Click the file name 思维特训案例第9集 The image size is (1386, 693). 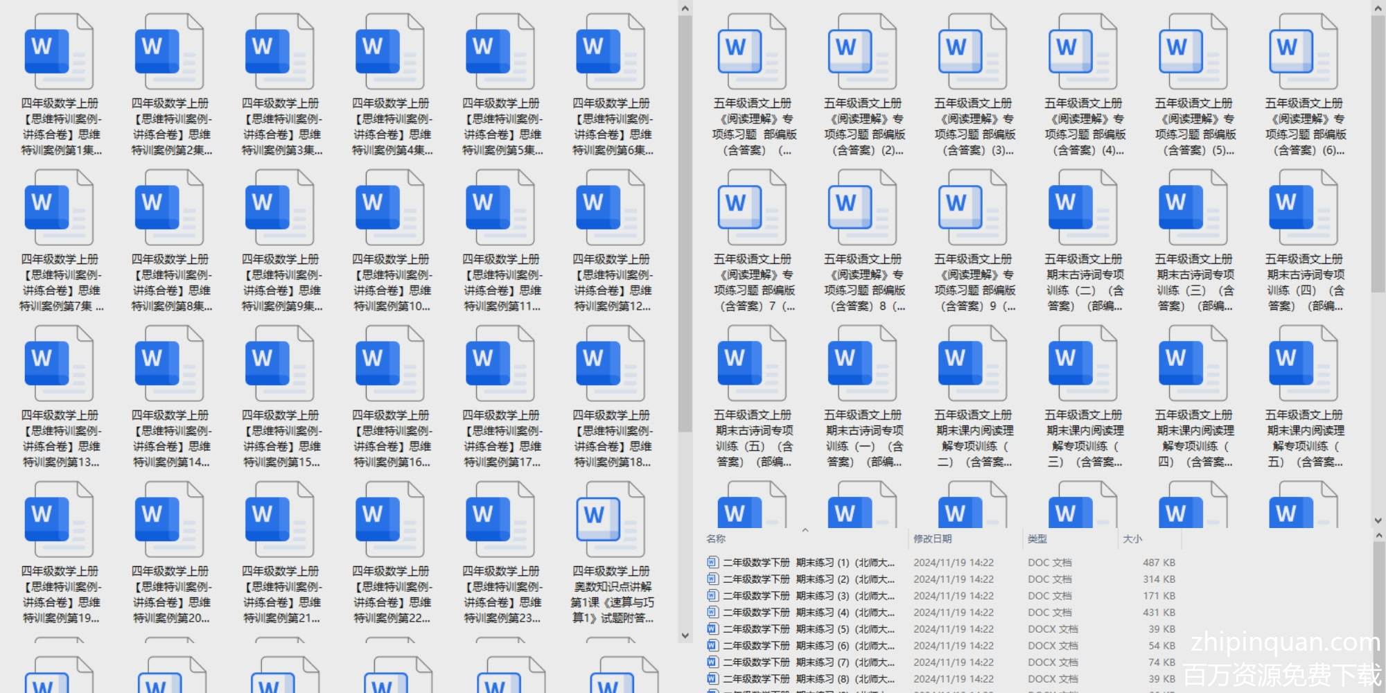(281, 283)
